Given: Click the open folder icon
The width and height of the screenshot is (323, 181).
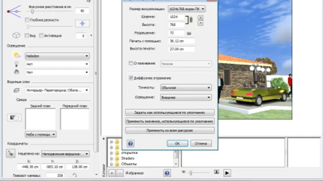Looking at the screenshot, I should [117, 152].
